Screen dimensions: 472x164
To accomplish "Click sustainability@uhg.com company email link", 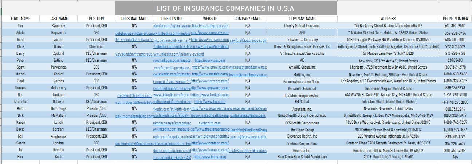I will [248, 115].
